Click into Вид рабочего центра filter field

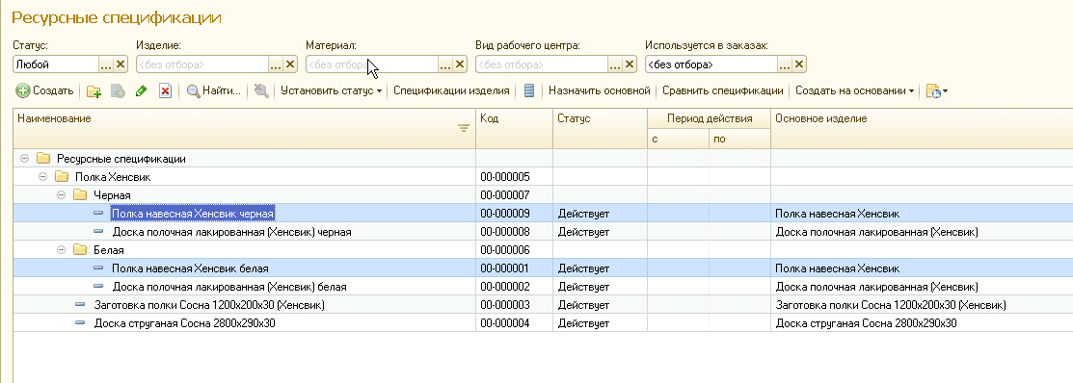click(x=541, y=64)
